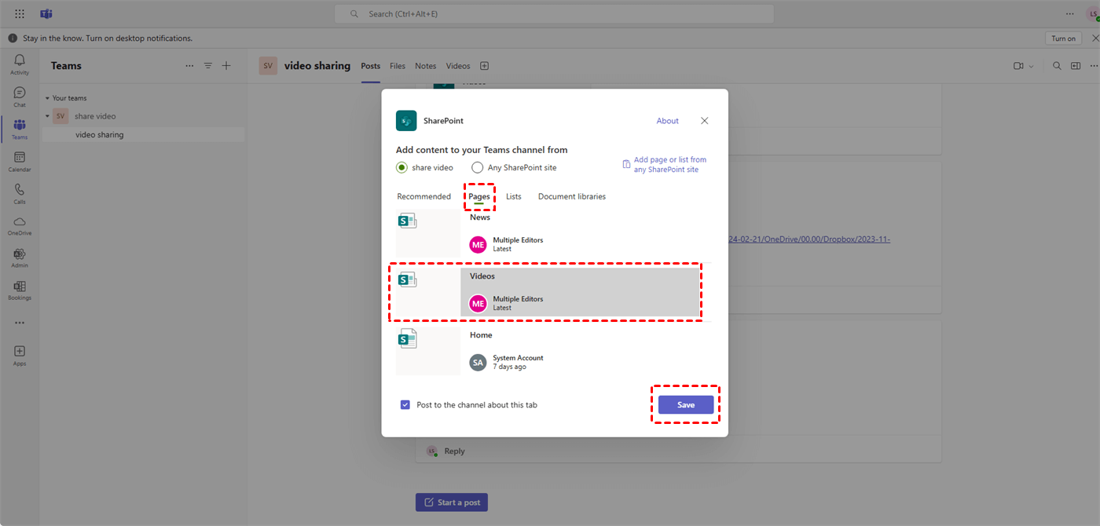Open the app launcher waffle icon
The height and width of the screenshot is (526, 1100).
(x=20, y=14)
